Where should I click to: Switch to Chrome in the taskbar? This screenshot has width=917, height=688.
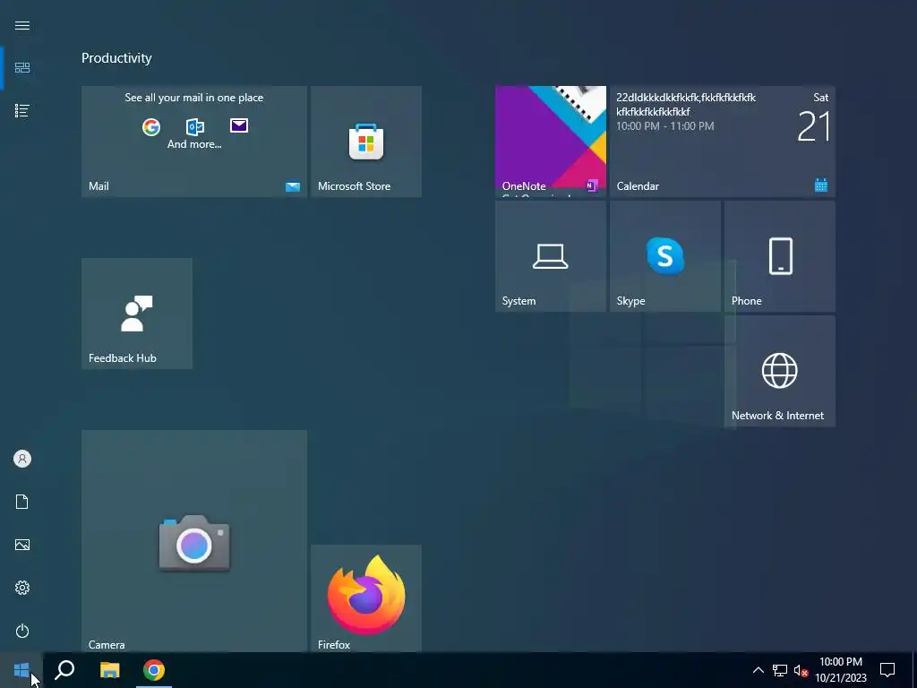[154, 670]
